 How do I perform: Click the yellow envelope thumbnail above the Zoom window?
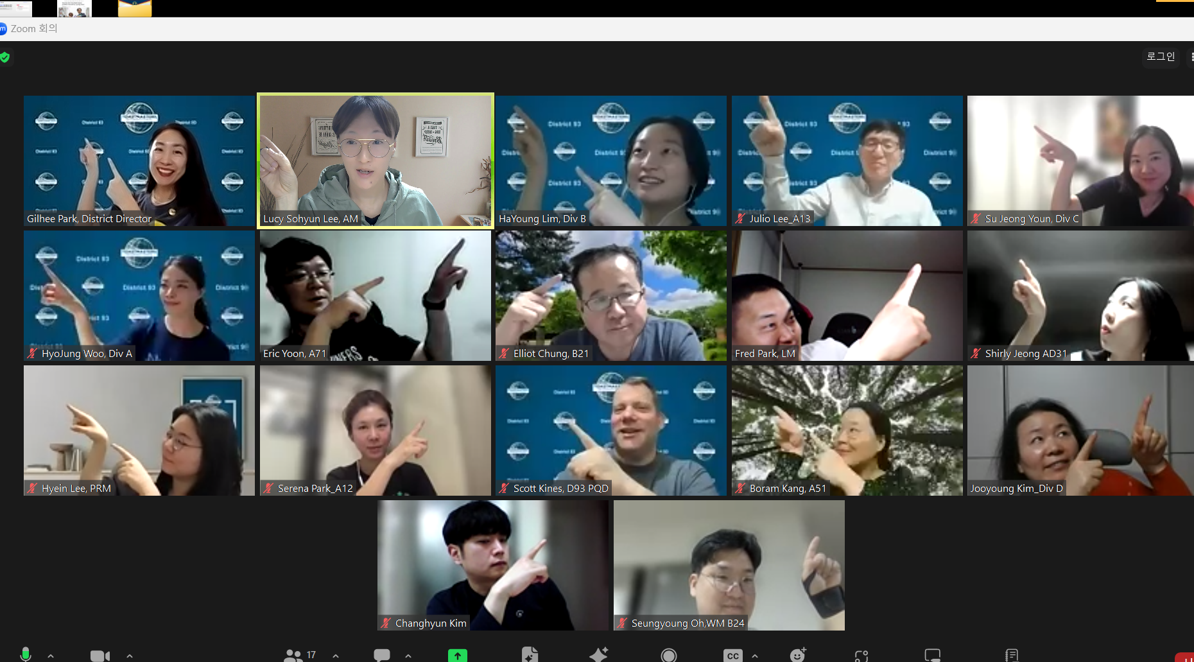tap(135, 8)
